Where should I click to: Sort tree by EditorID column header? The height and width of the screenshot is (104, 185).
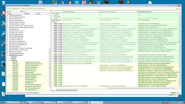click(30, 14)
